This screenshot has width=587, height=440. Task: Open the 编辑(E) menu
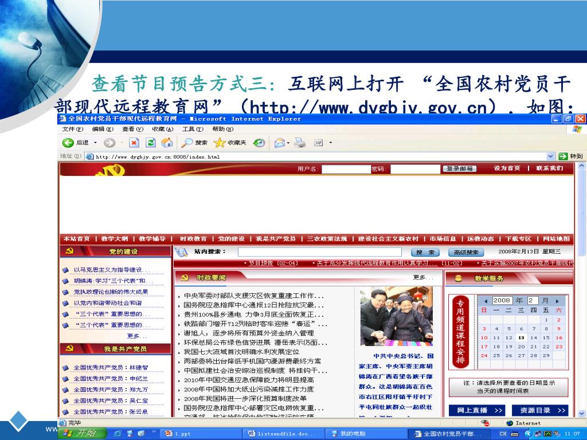pos(103,129)
